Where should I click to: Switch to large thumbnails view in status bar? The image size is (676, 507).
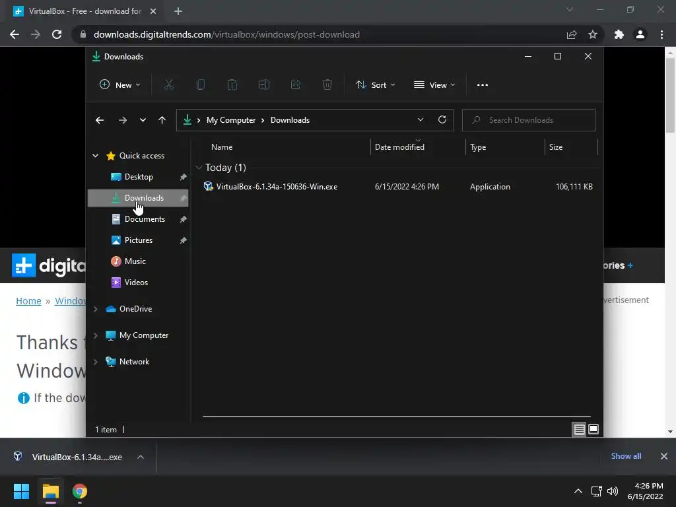[593, 429]
